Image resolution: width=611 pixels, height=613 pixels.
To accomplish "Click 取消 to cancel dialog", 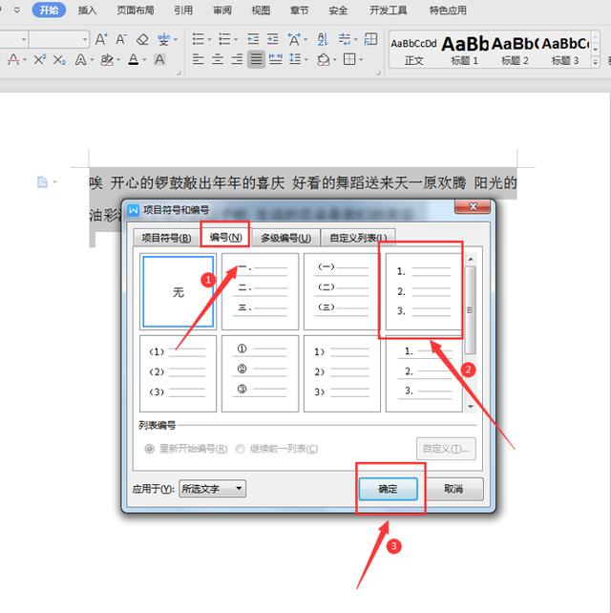I will (x=453, y=489).
